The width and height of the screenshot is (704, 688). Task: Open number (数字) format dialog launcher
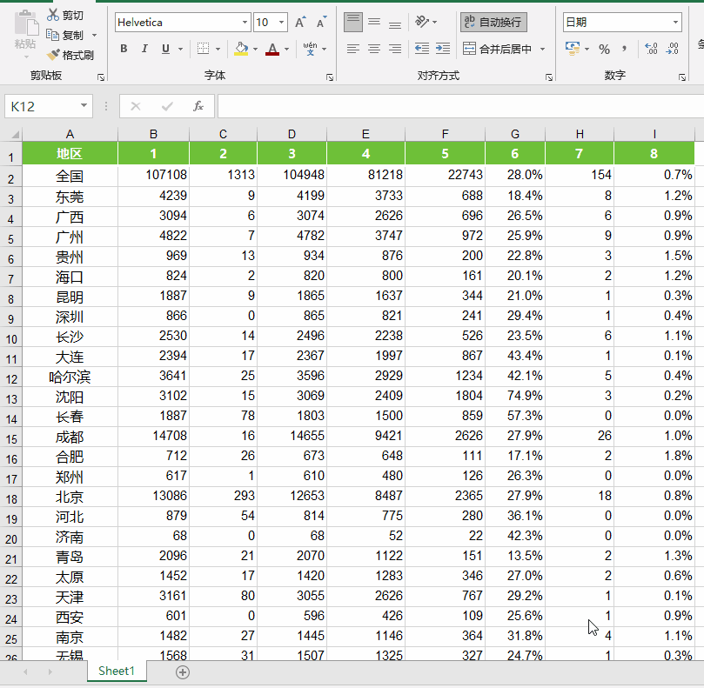coord(682,77)
